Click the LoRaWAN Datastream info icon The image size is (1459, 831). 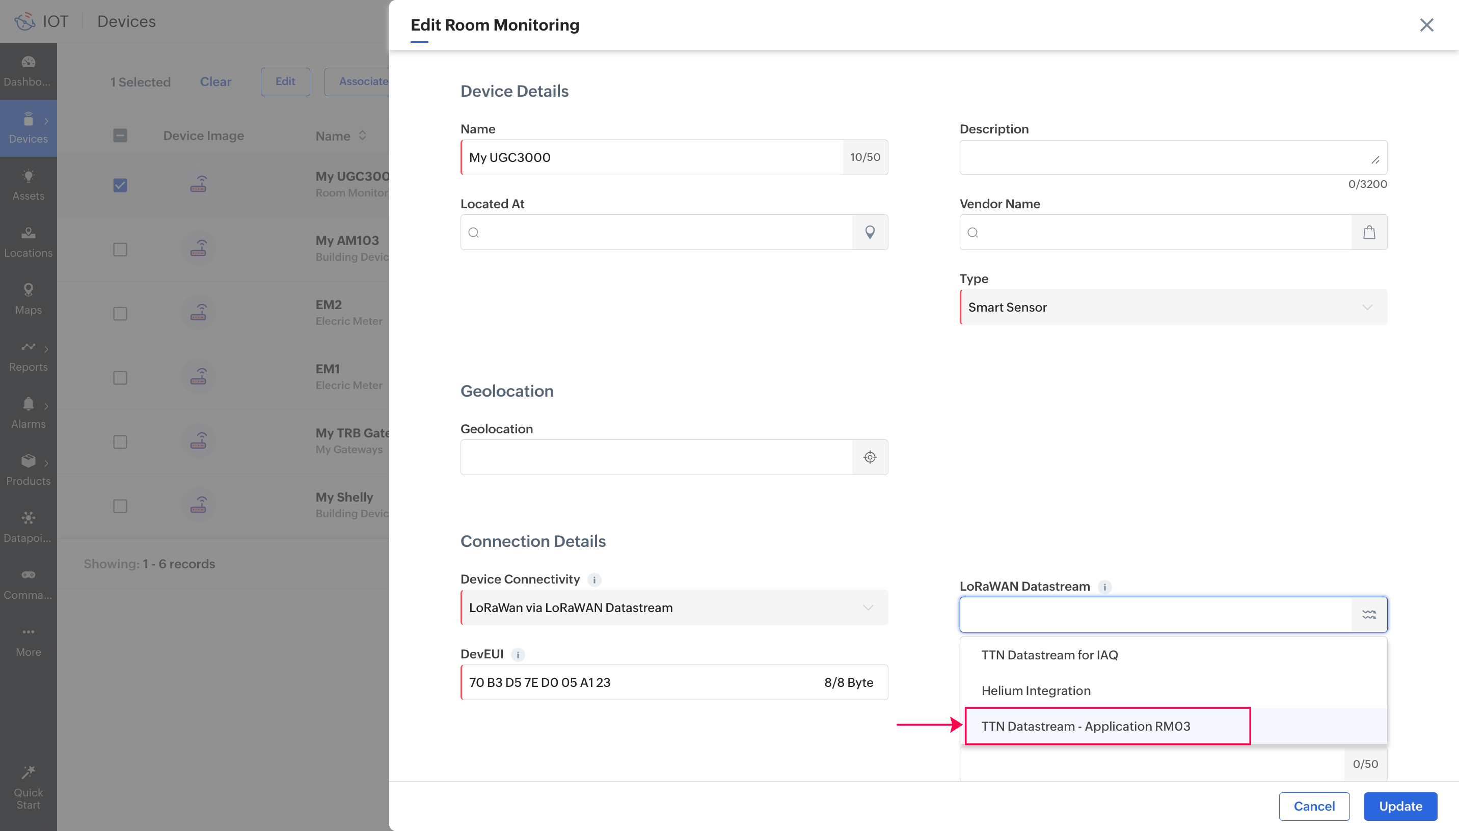[1104, 587]
